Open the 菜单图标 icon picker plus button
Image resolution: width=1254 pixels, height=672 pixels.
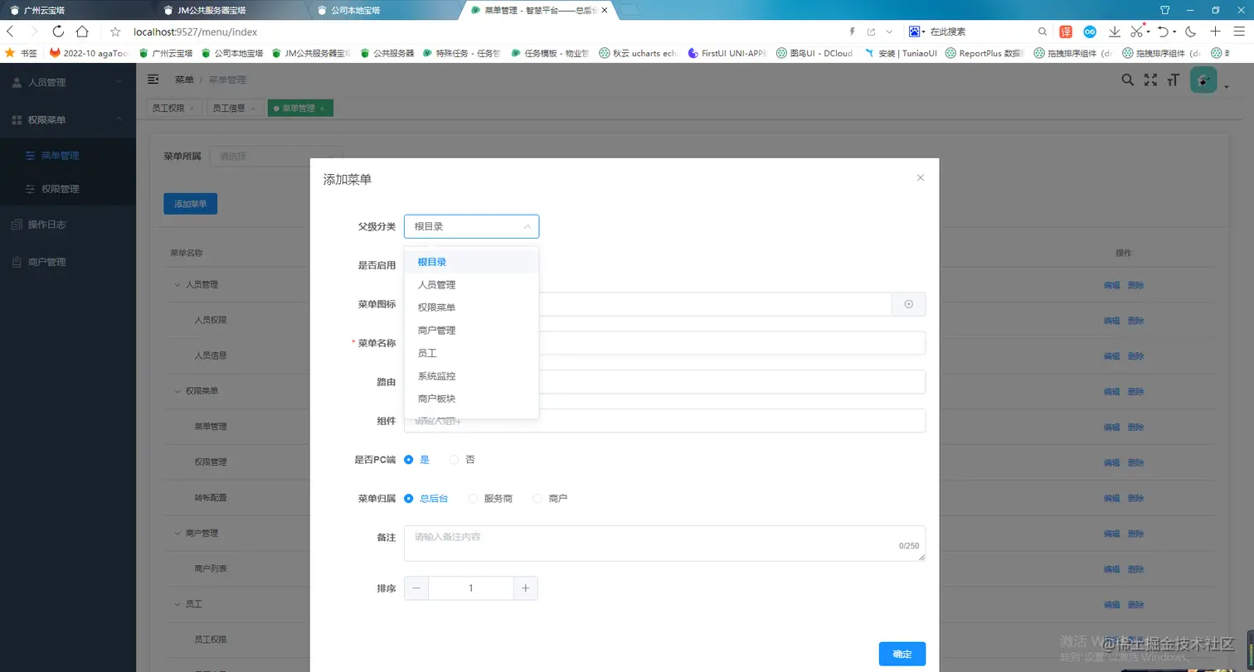pos(908,304)
